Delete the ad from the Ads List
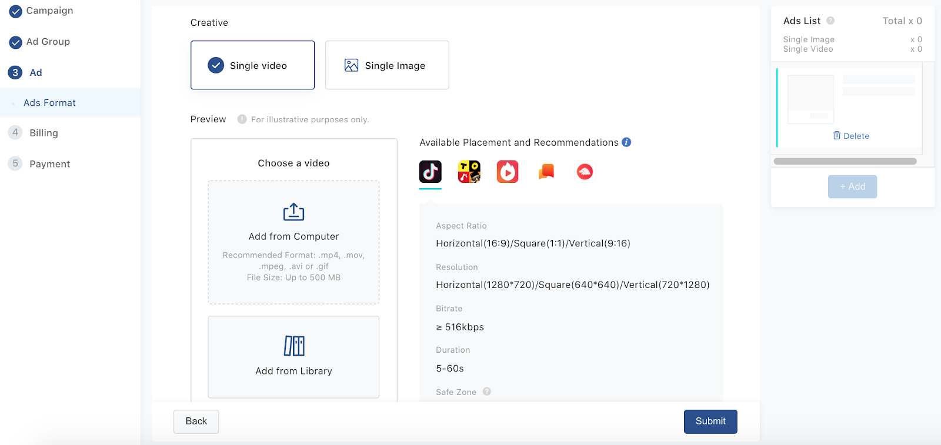The height and width of the screenshot is (445, 941). (851, 136)
